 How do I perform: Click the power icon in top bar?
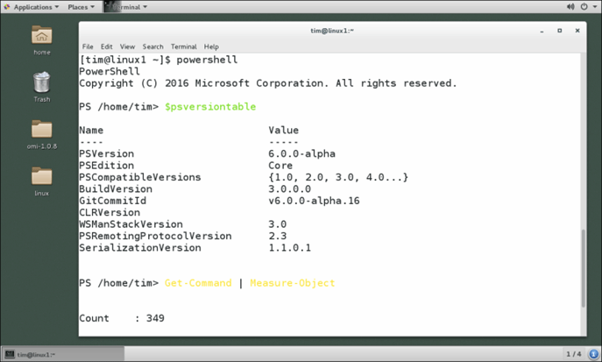point(584,7)
